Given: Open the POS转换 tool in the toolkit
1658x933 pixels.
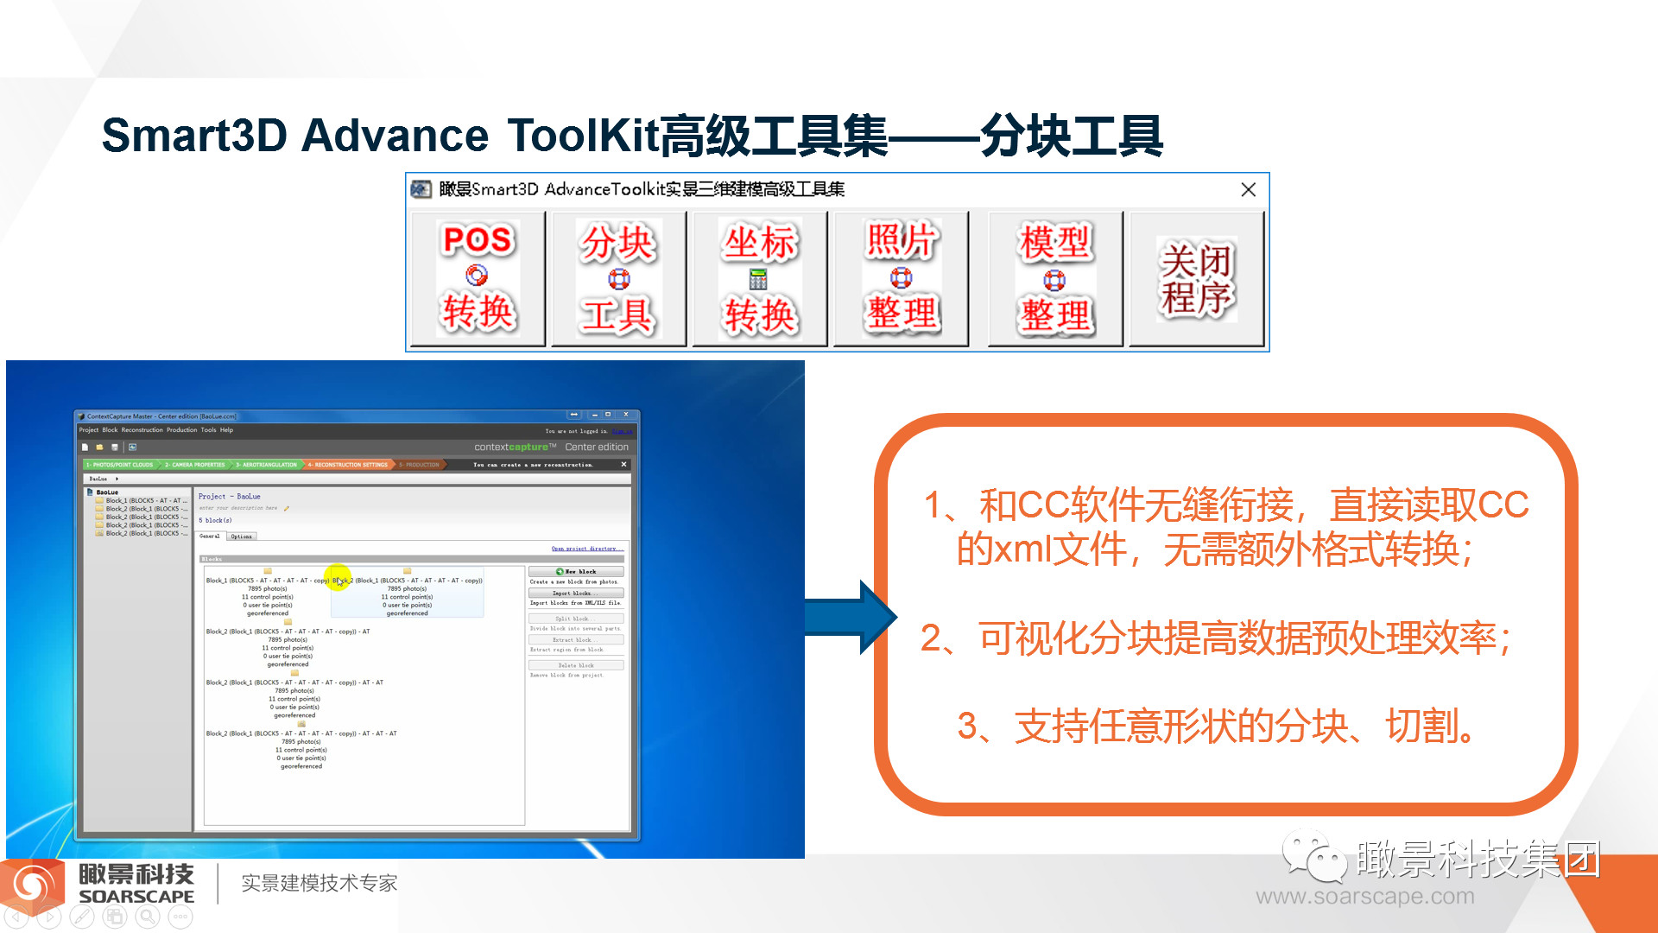Looking at the screenshot, I should [478, 278].
